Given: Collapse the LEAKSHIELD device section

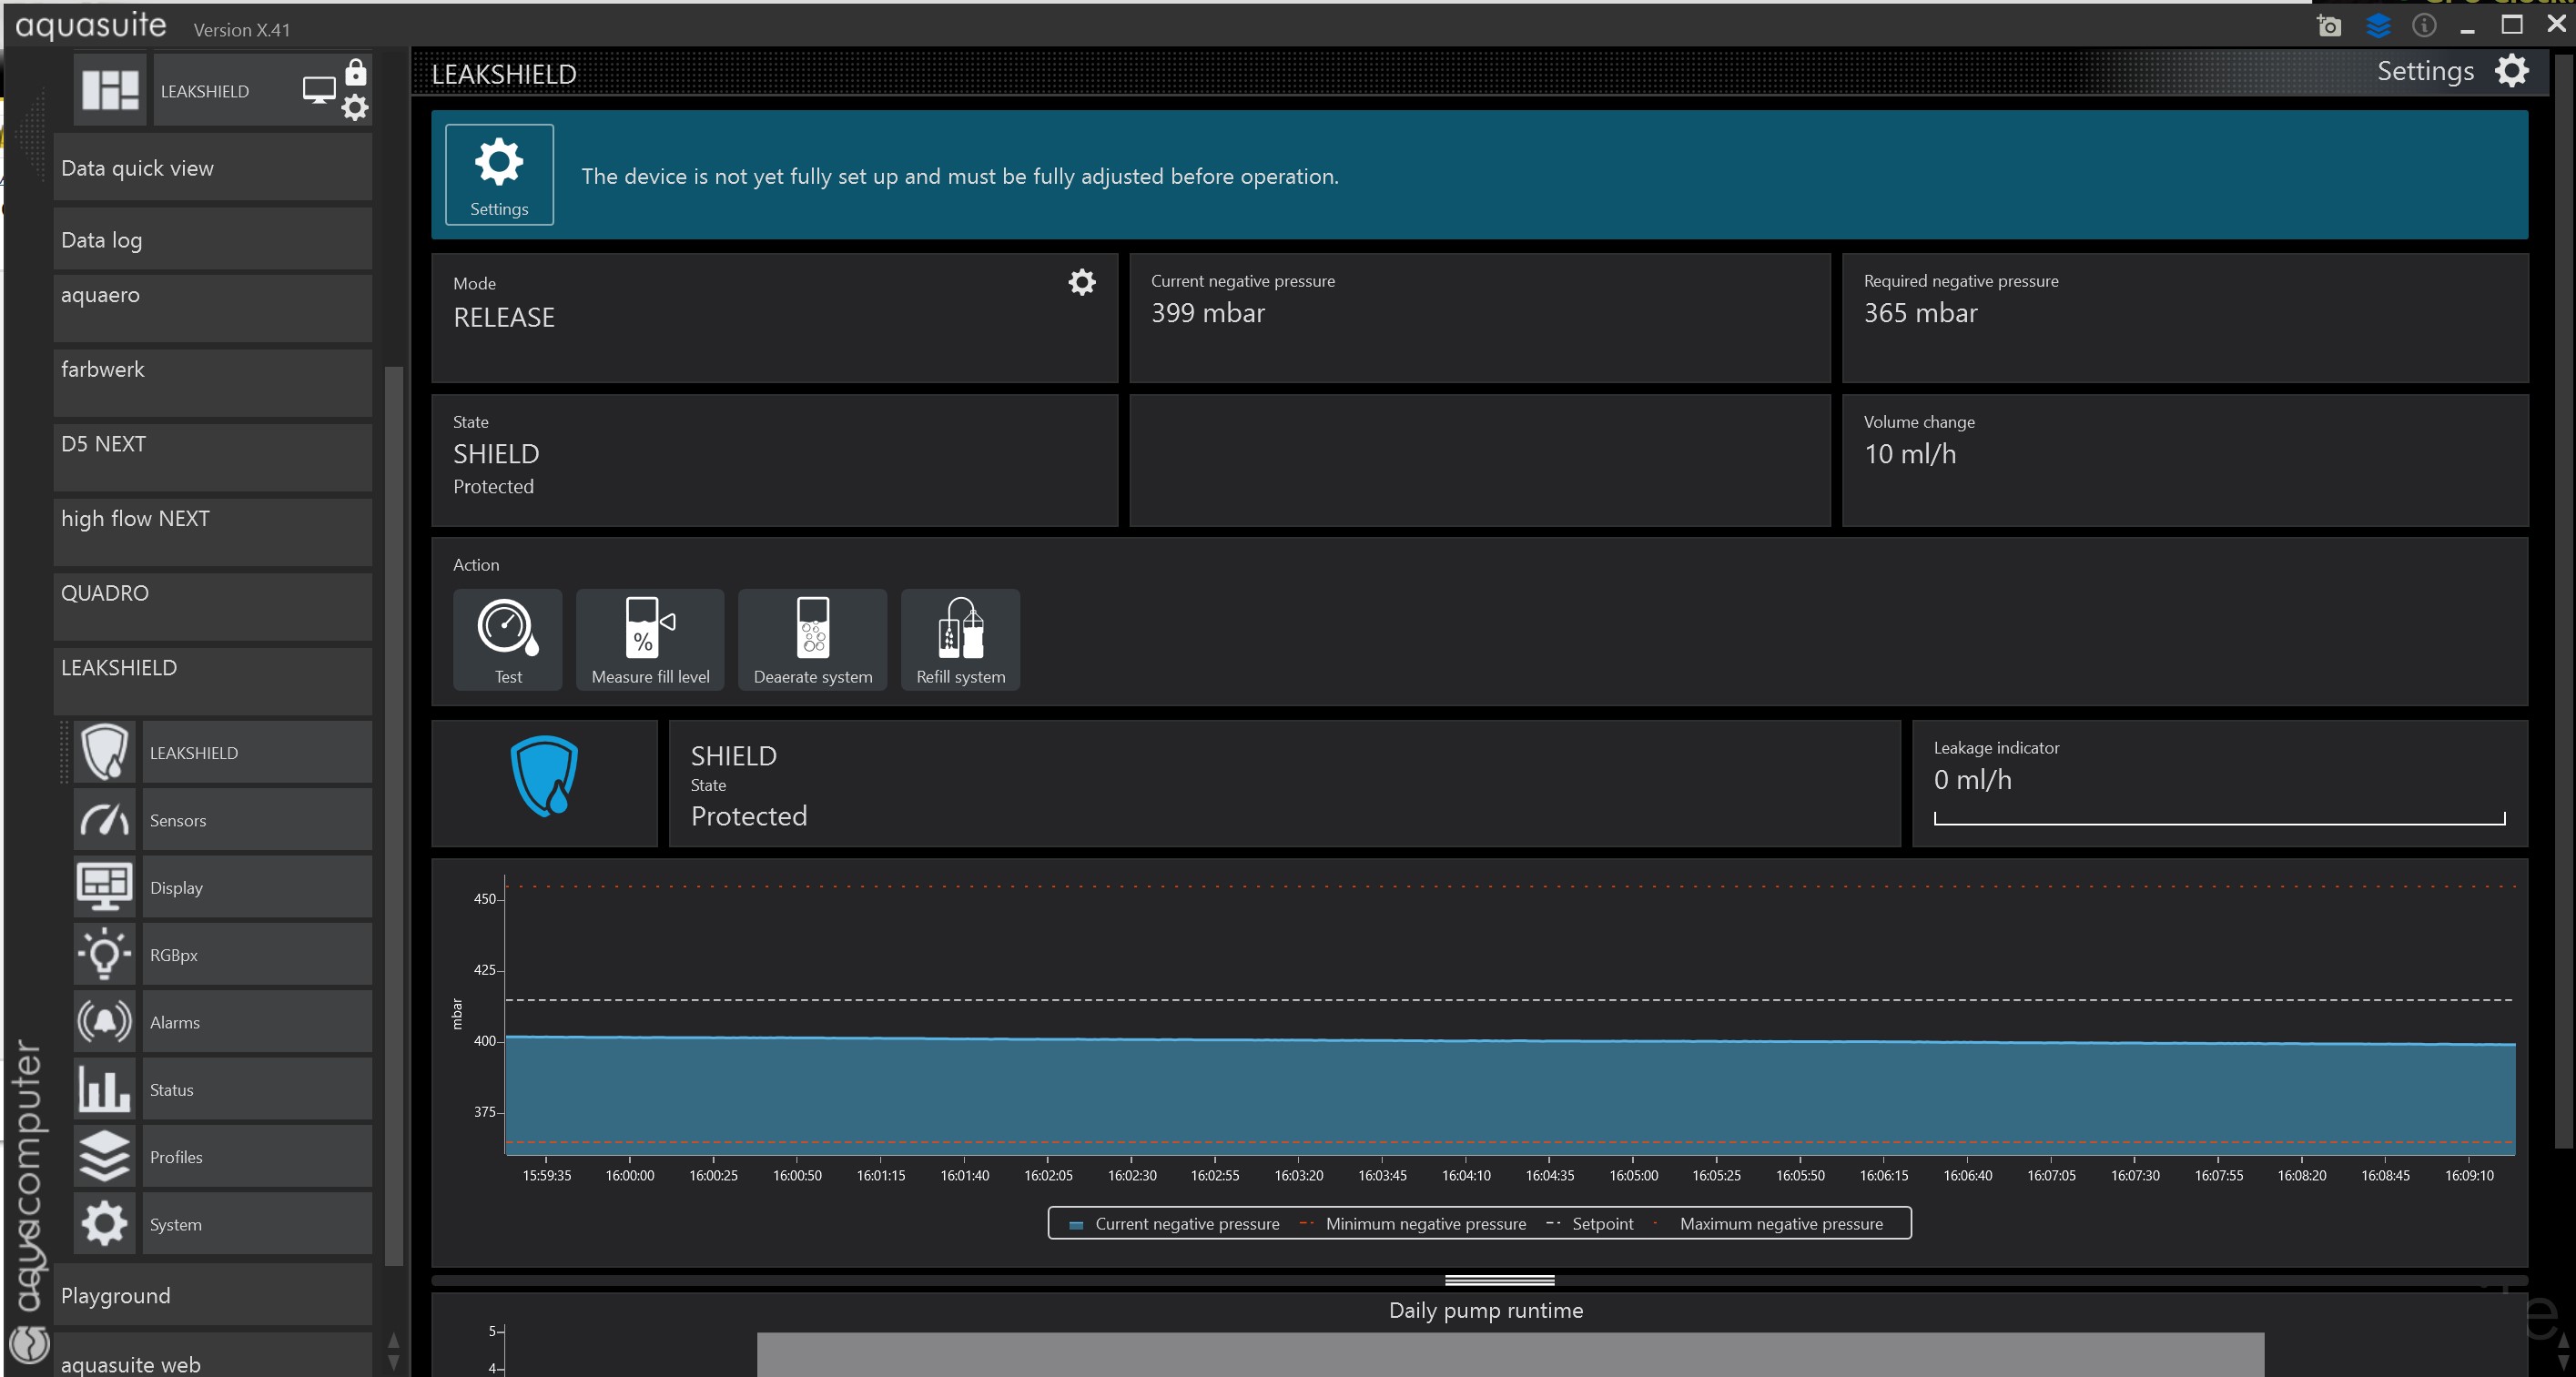Looking at the screenshot, I should tap(213, 682).
